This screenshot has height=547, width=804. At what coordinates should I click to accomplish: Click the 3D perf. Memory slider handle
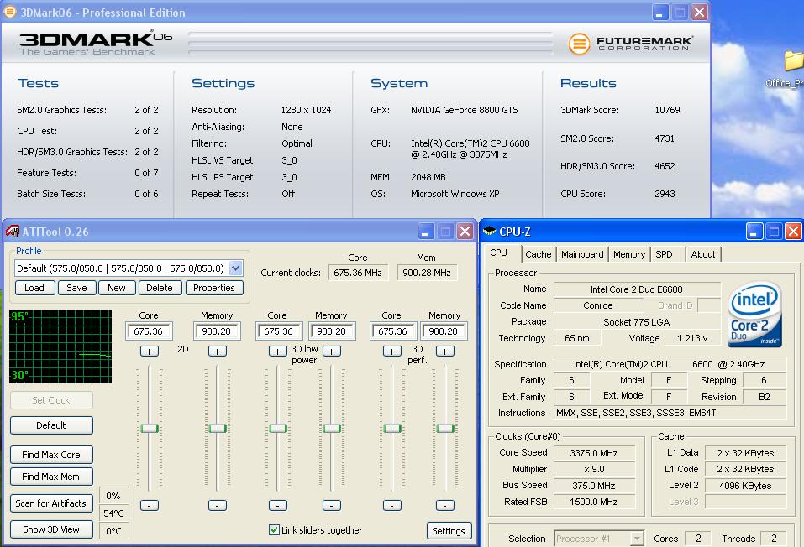click(x=445, y=428)
